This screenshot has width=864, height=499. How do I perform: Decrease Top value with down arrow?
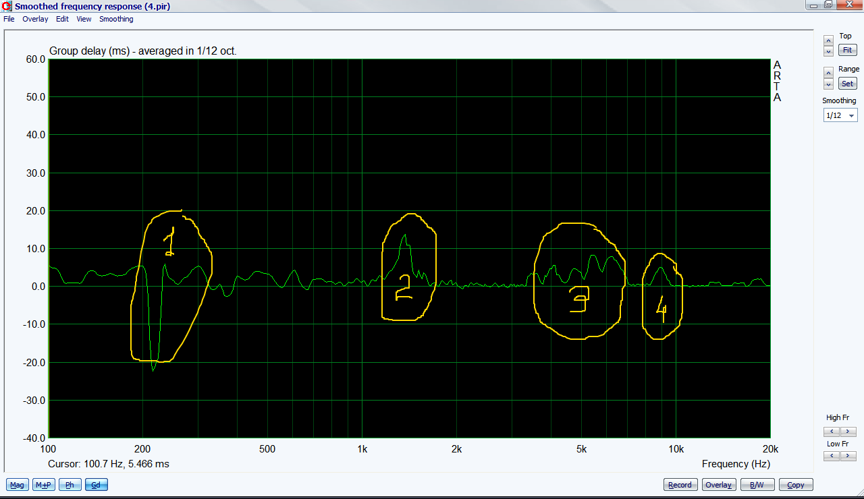click(828, 51)
